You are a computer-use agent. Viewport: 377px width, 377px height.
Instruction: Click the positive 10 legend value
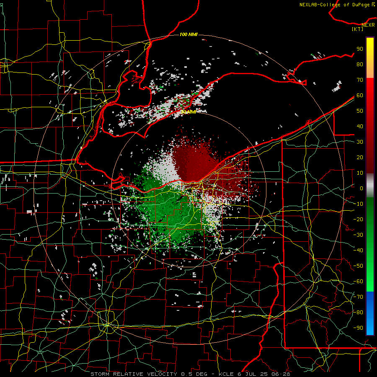(360, 173)
